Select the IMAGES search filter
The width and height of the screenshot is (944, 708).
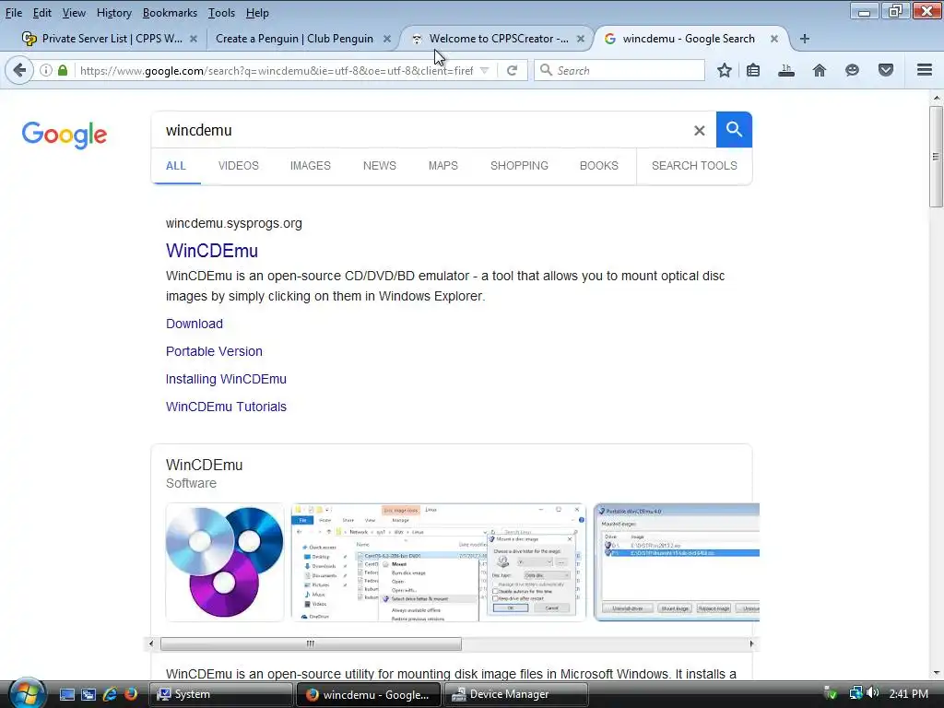311,166
